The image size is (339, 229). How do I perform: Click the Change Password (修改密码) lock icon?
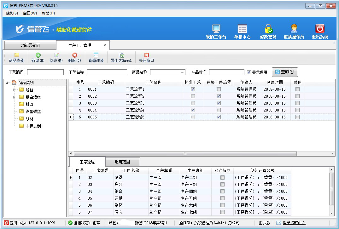tap(268, 29)
